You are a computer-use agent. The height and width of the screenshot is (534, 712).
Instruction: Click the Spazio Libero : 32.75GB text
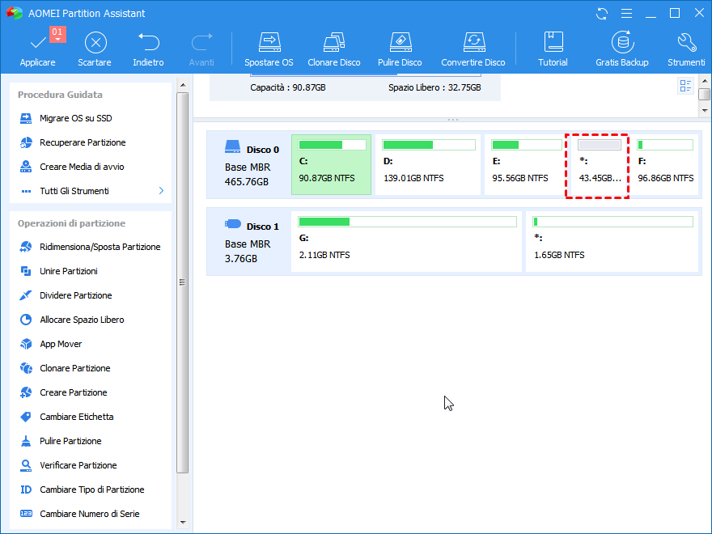point(434,87)
